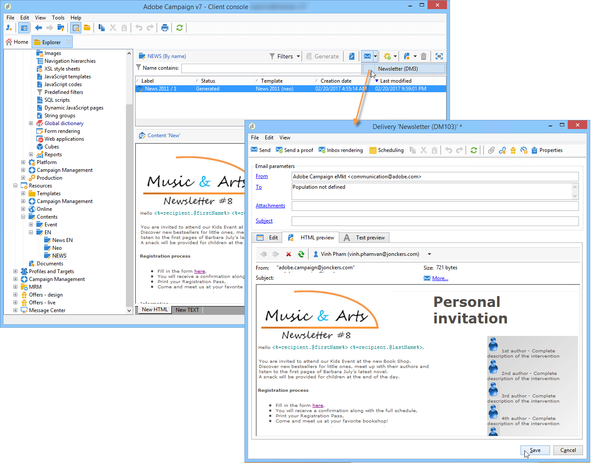The height and width of the screenshot is (471, 598).
Task: Open the View menu in delivery window
Action: [285, 138]
